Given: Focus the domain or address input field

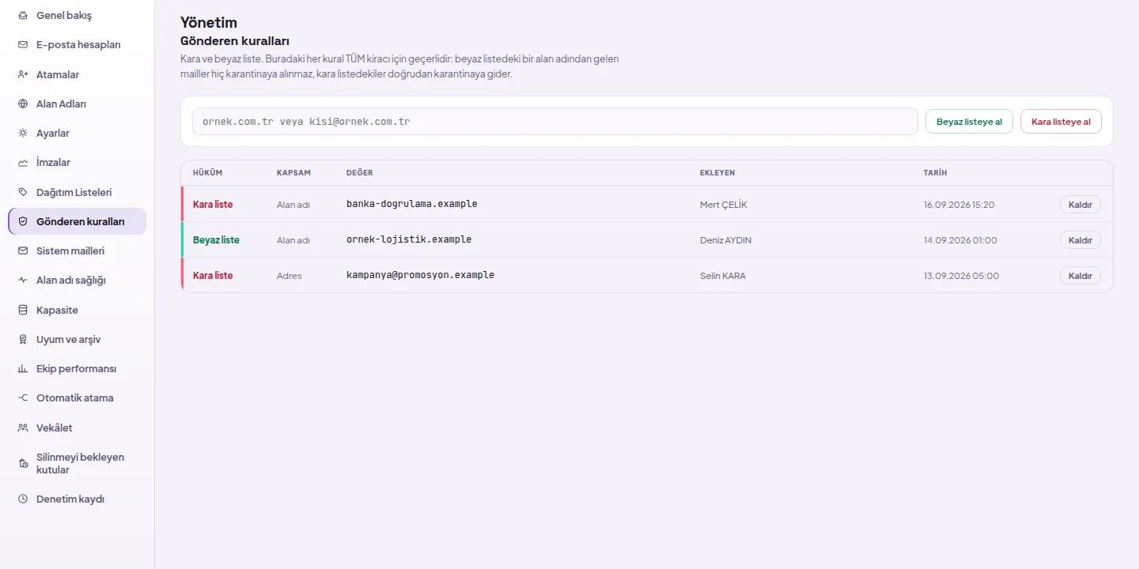Looking at the screenshot, I should pyautogui.click(x=555, y=122).
